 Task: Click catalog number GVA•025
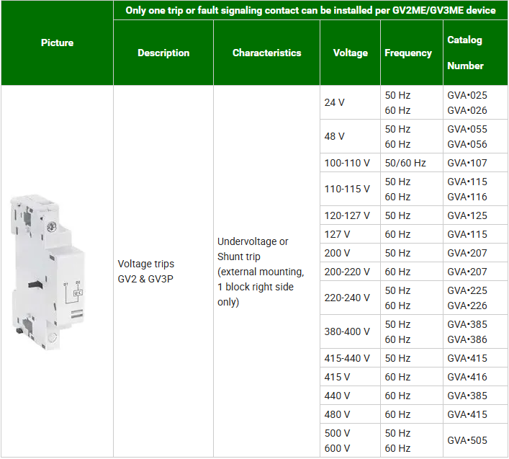pyautogui.click(x=467, y=95)
